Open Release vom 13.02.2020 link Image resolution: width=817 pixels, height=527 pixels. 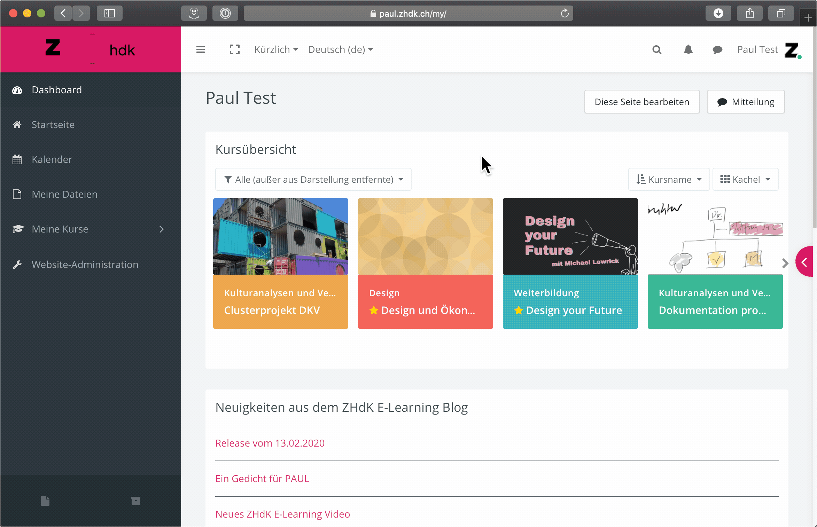pos(270,443)
